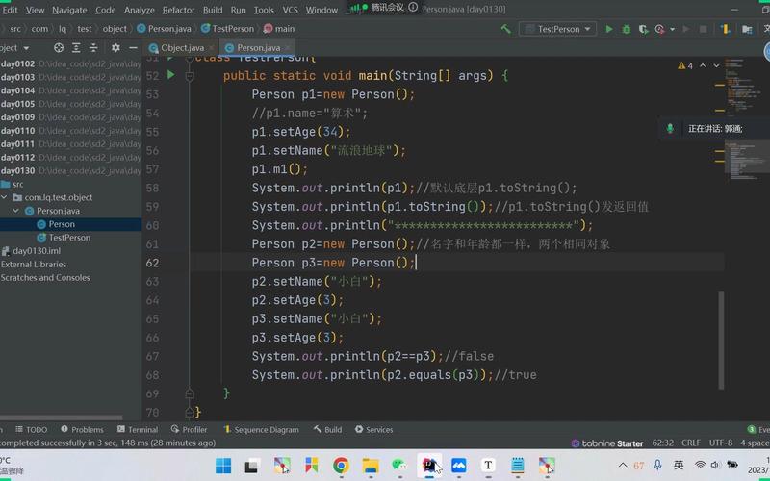Go to previous highlighted error arrow

point(703,65)
